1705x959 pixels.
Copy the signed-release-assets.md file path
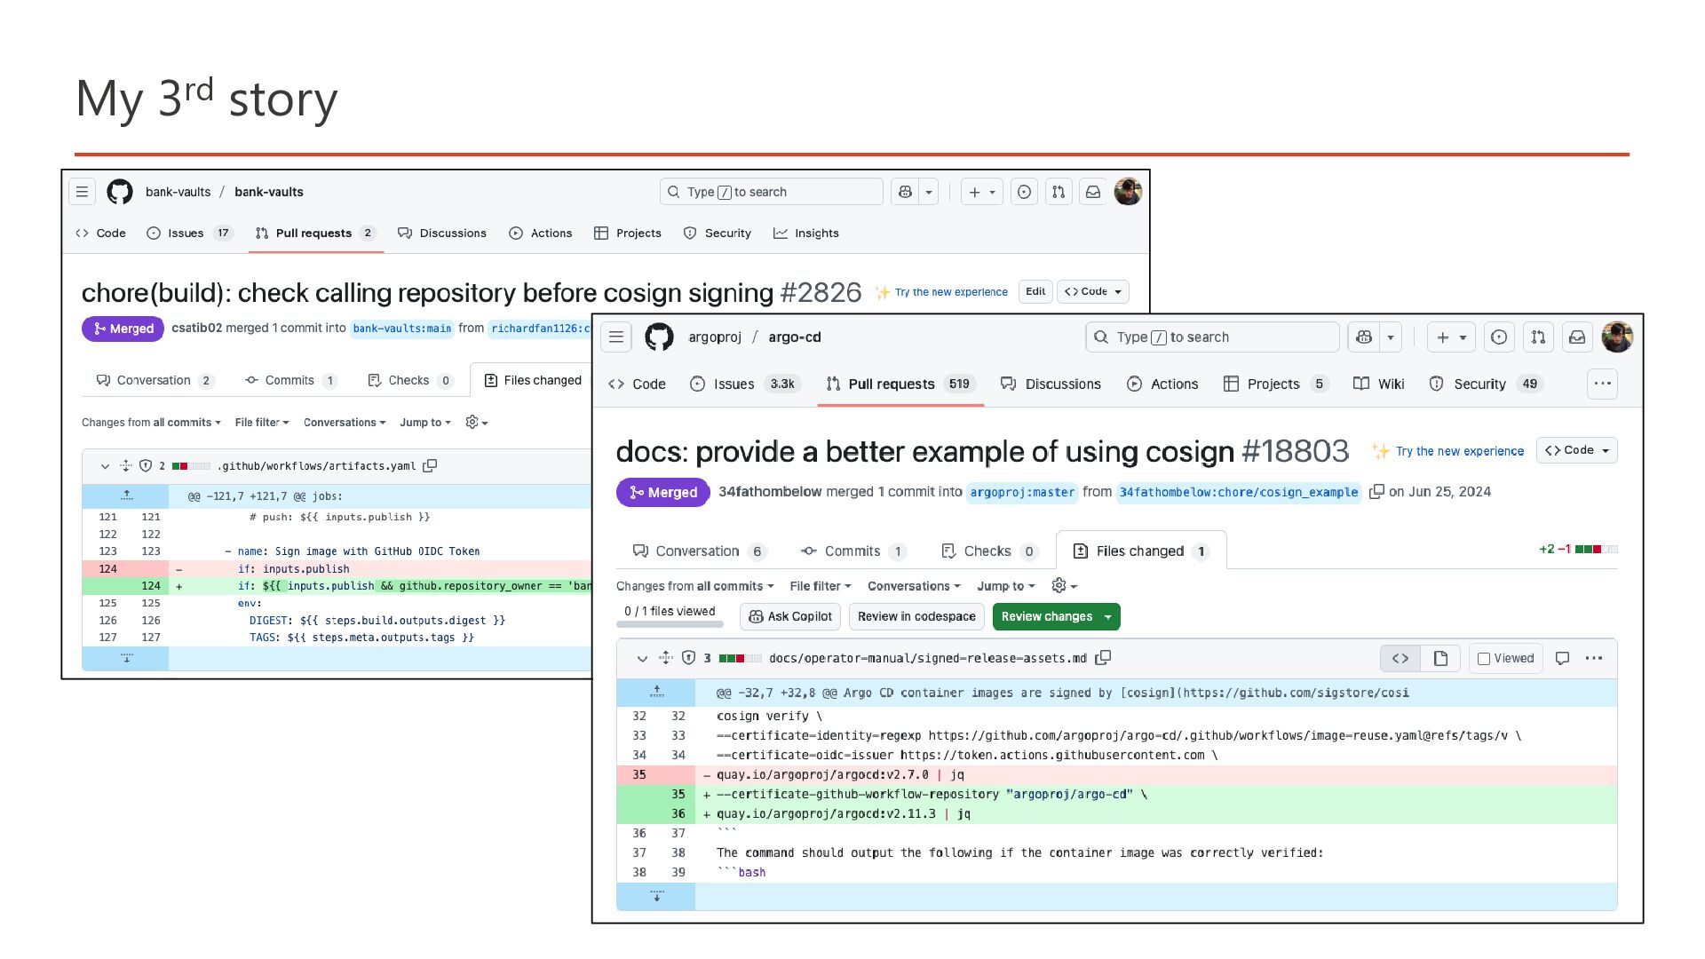pos(1103,658)
